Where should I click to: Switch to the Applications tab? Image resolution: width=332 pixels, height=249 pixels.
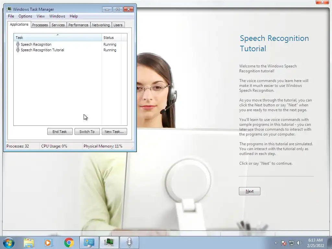pyautogui.click(x=19, y=24)
